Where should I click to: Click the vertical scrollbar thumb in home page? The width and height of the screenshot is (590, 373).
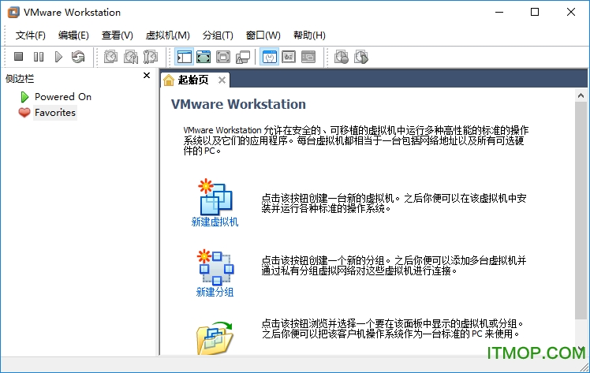pos(581,211)
